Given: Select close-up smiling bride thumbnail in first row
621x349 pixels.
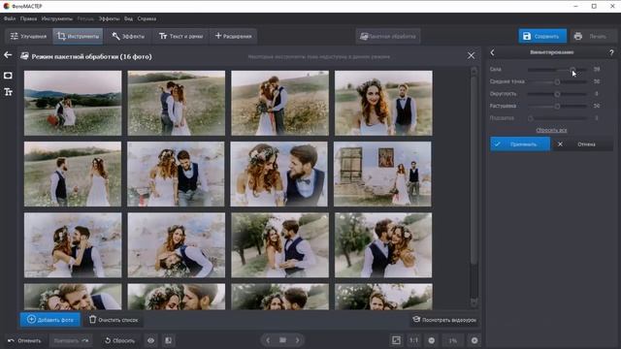Looking at the screenshot, I should tap(383, 104).
